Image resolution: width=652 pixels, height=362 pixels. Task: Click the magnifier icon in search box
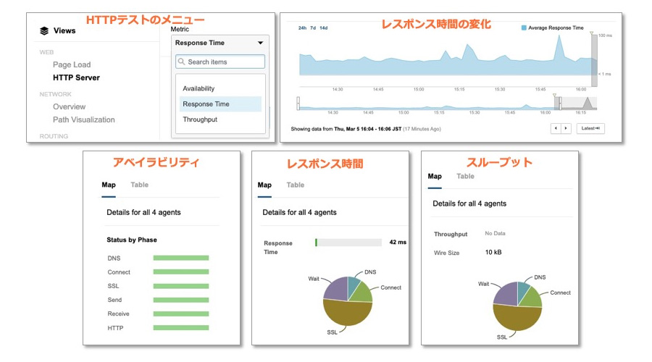182,62
